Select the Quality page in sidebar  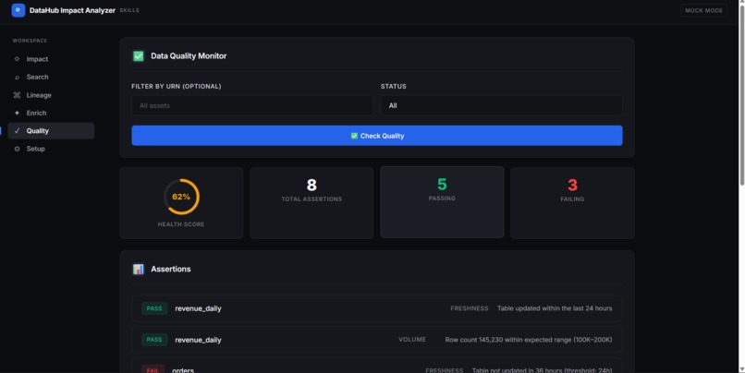pos(51,131)
